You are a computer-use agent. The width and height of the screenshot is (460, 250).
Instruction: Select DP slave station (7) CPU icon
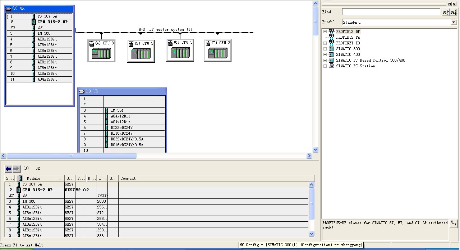pyautogui.click(x=218, y=51)
